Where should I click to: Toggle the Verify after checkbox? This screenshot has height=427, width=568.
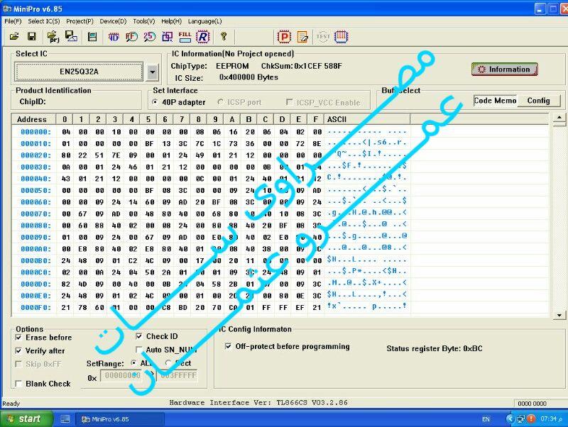[18, 350]
